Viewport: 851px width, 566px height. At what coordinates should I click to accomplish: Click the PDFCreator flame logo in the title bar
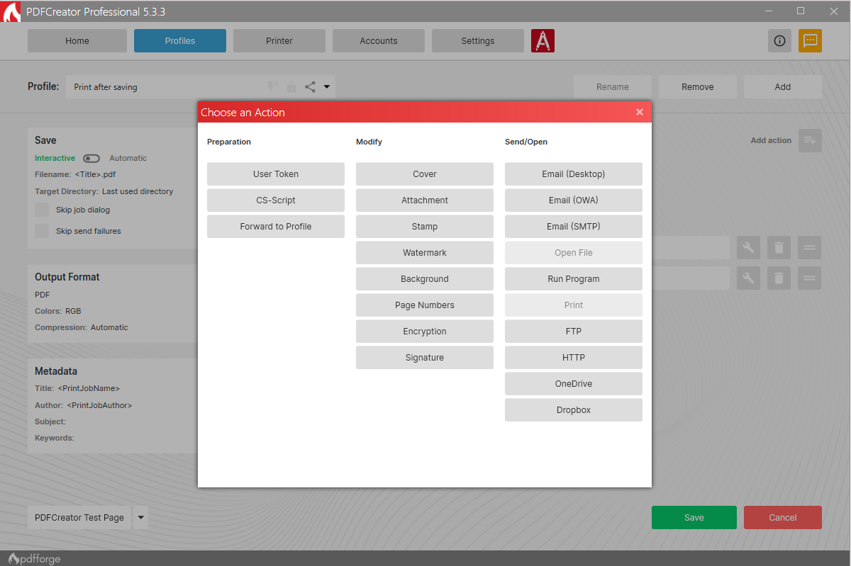pos(10,11)
